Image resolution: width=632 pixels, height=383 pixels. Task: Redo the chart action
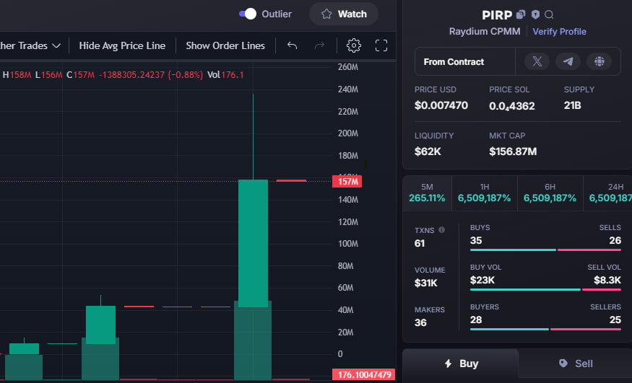320,46
